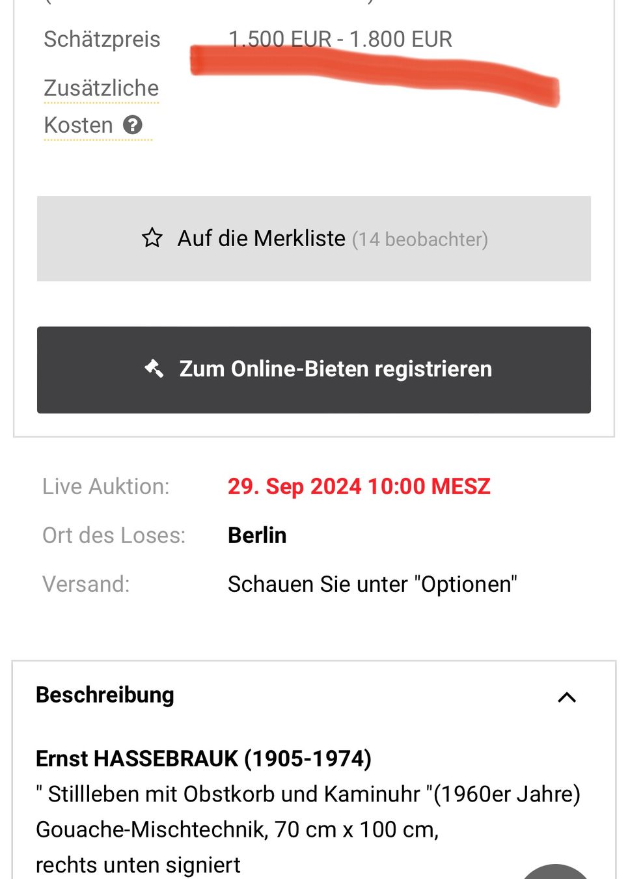Click the Beschreibung header title

105,695
